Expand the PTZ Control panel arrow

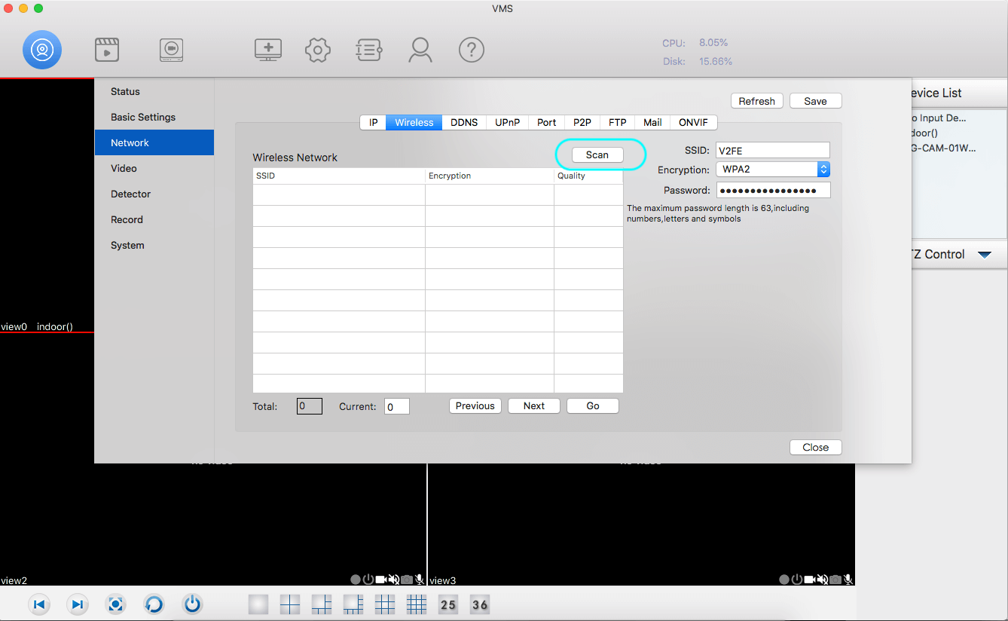point(985,255)
